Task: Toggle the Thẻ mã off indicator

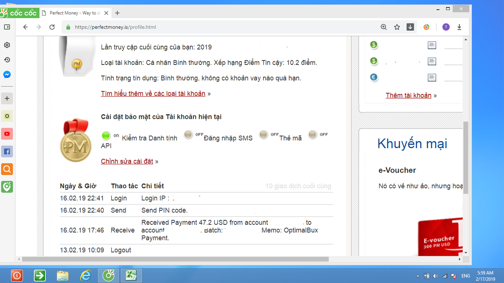Action: click(x=263, y=135)
